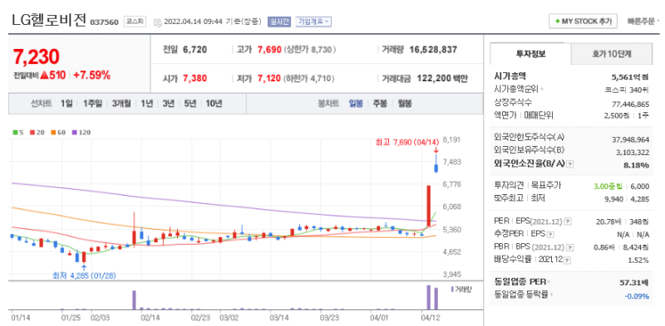Click stock code 037560
The image size is (665, 326).
pos(105,22)
